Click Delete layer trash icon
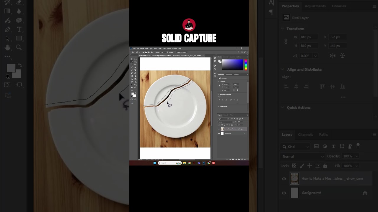Viewport: 378px width, 212px height. pyautogui.click(x=245, y=159)
